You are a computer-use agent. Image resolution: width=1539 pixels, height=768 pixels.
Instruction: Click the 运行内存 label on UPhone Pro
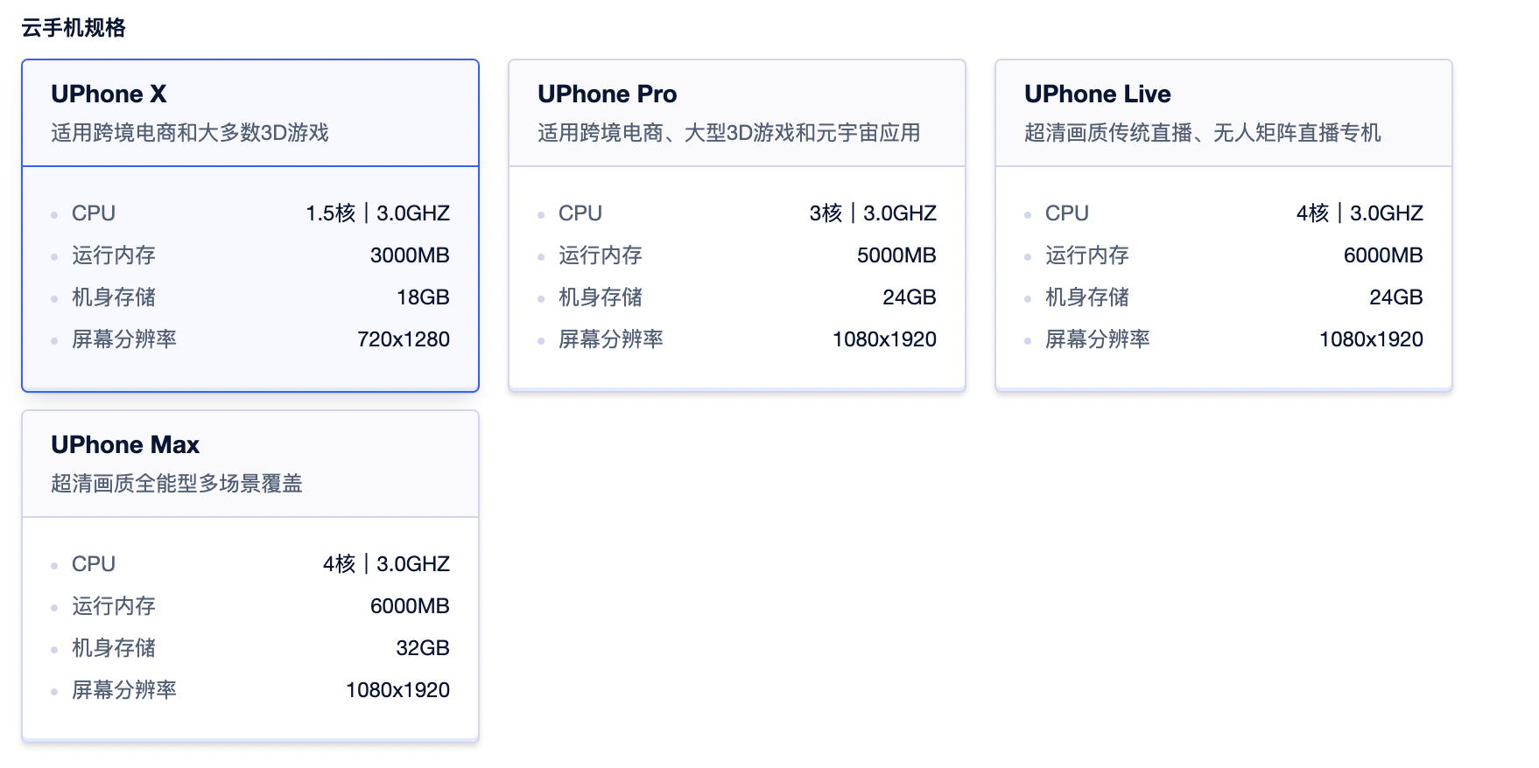tap(601, 255)
